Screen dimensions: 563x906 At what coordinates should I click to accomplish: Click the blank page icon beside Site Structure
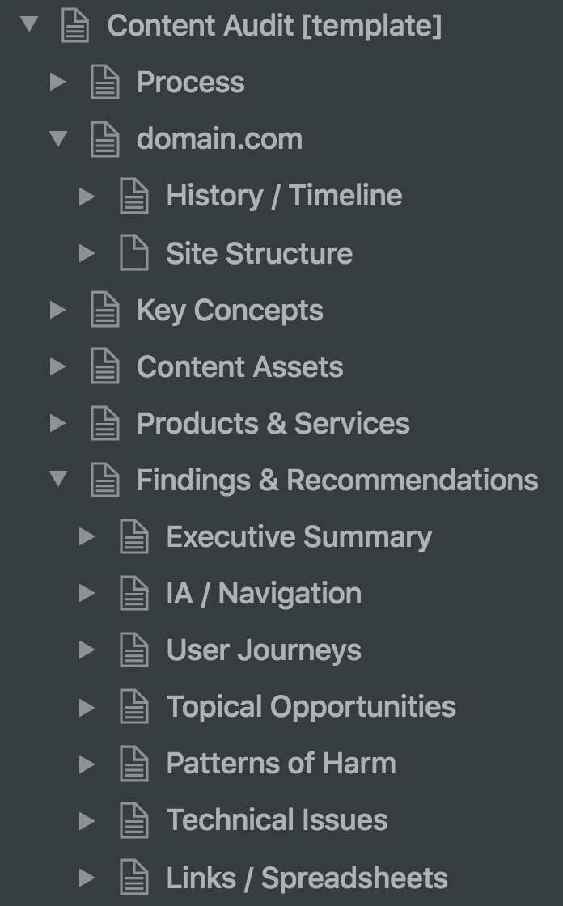[x=133, y=252]
